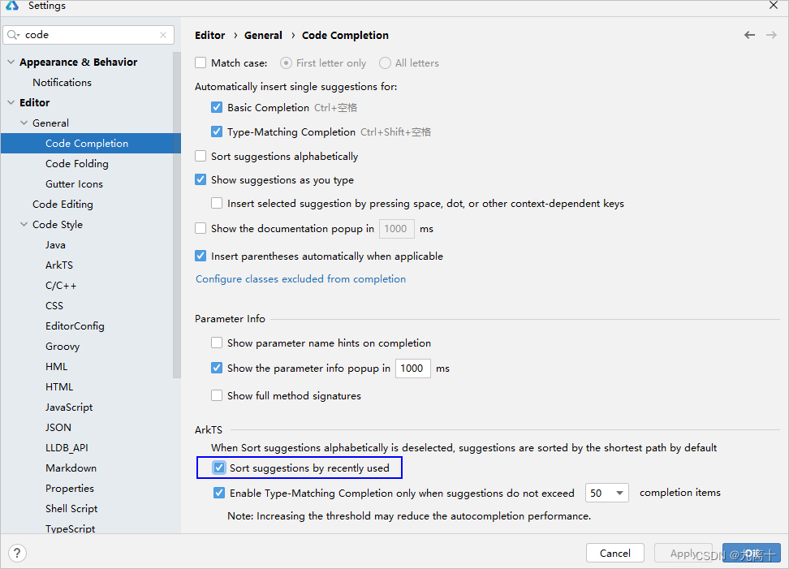
Task: Collapse the Editor tree section
Action: [11, 102]
